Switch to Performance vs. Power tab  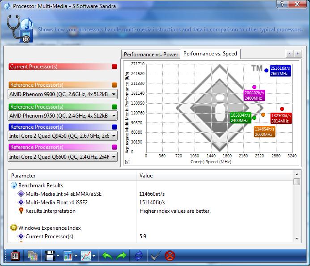[x=151, y=55]
